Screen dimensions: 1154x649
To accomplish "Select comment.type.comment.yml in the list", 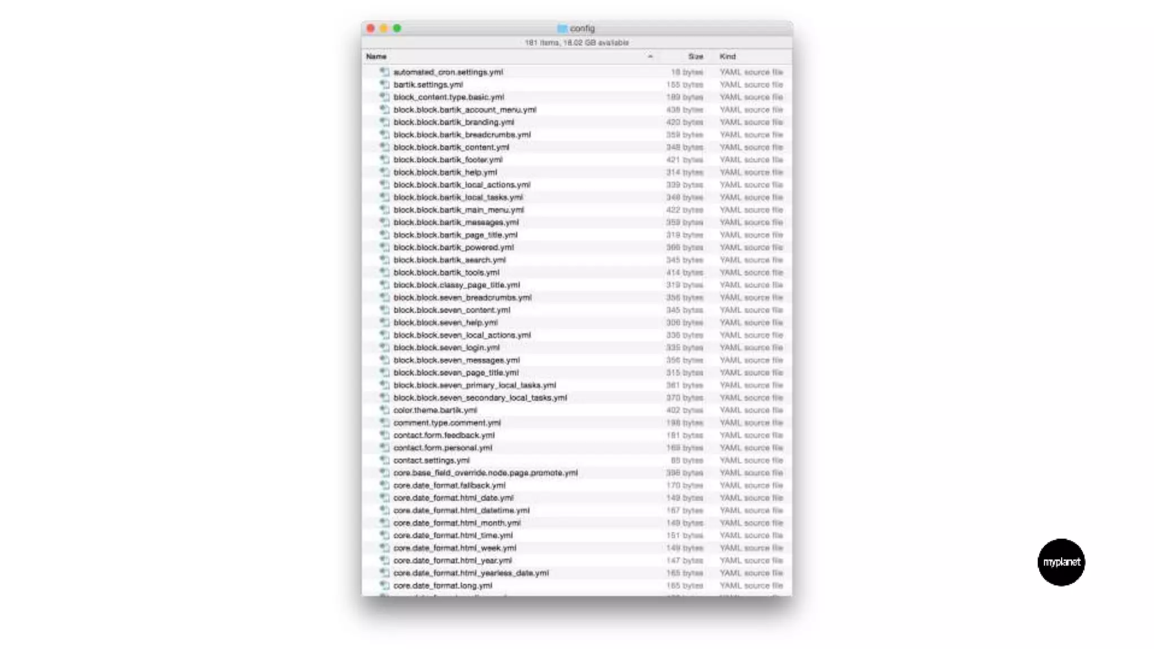I will click(x=447, y=423).
